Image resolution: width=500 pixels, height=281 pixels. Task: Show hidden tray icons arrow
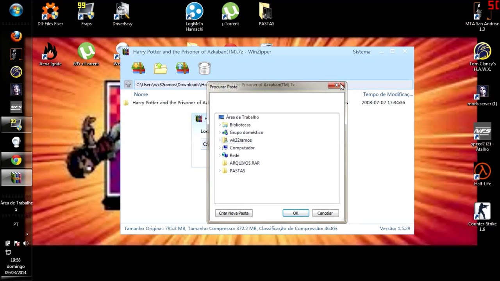pyautogui.click(x=27, y=234)
